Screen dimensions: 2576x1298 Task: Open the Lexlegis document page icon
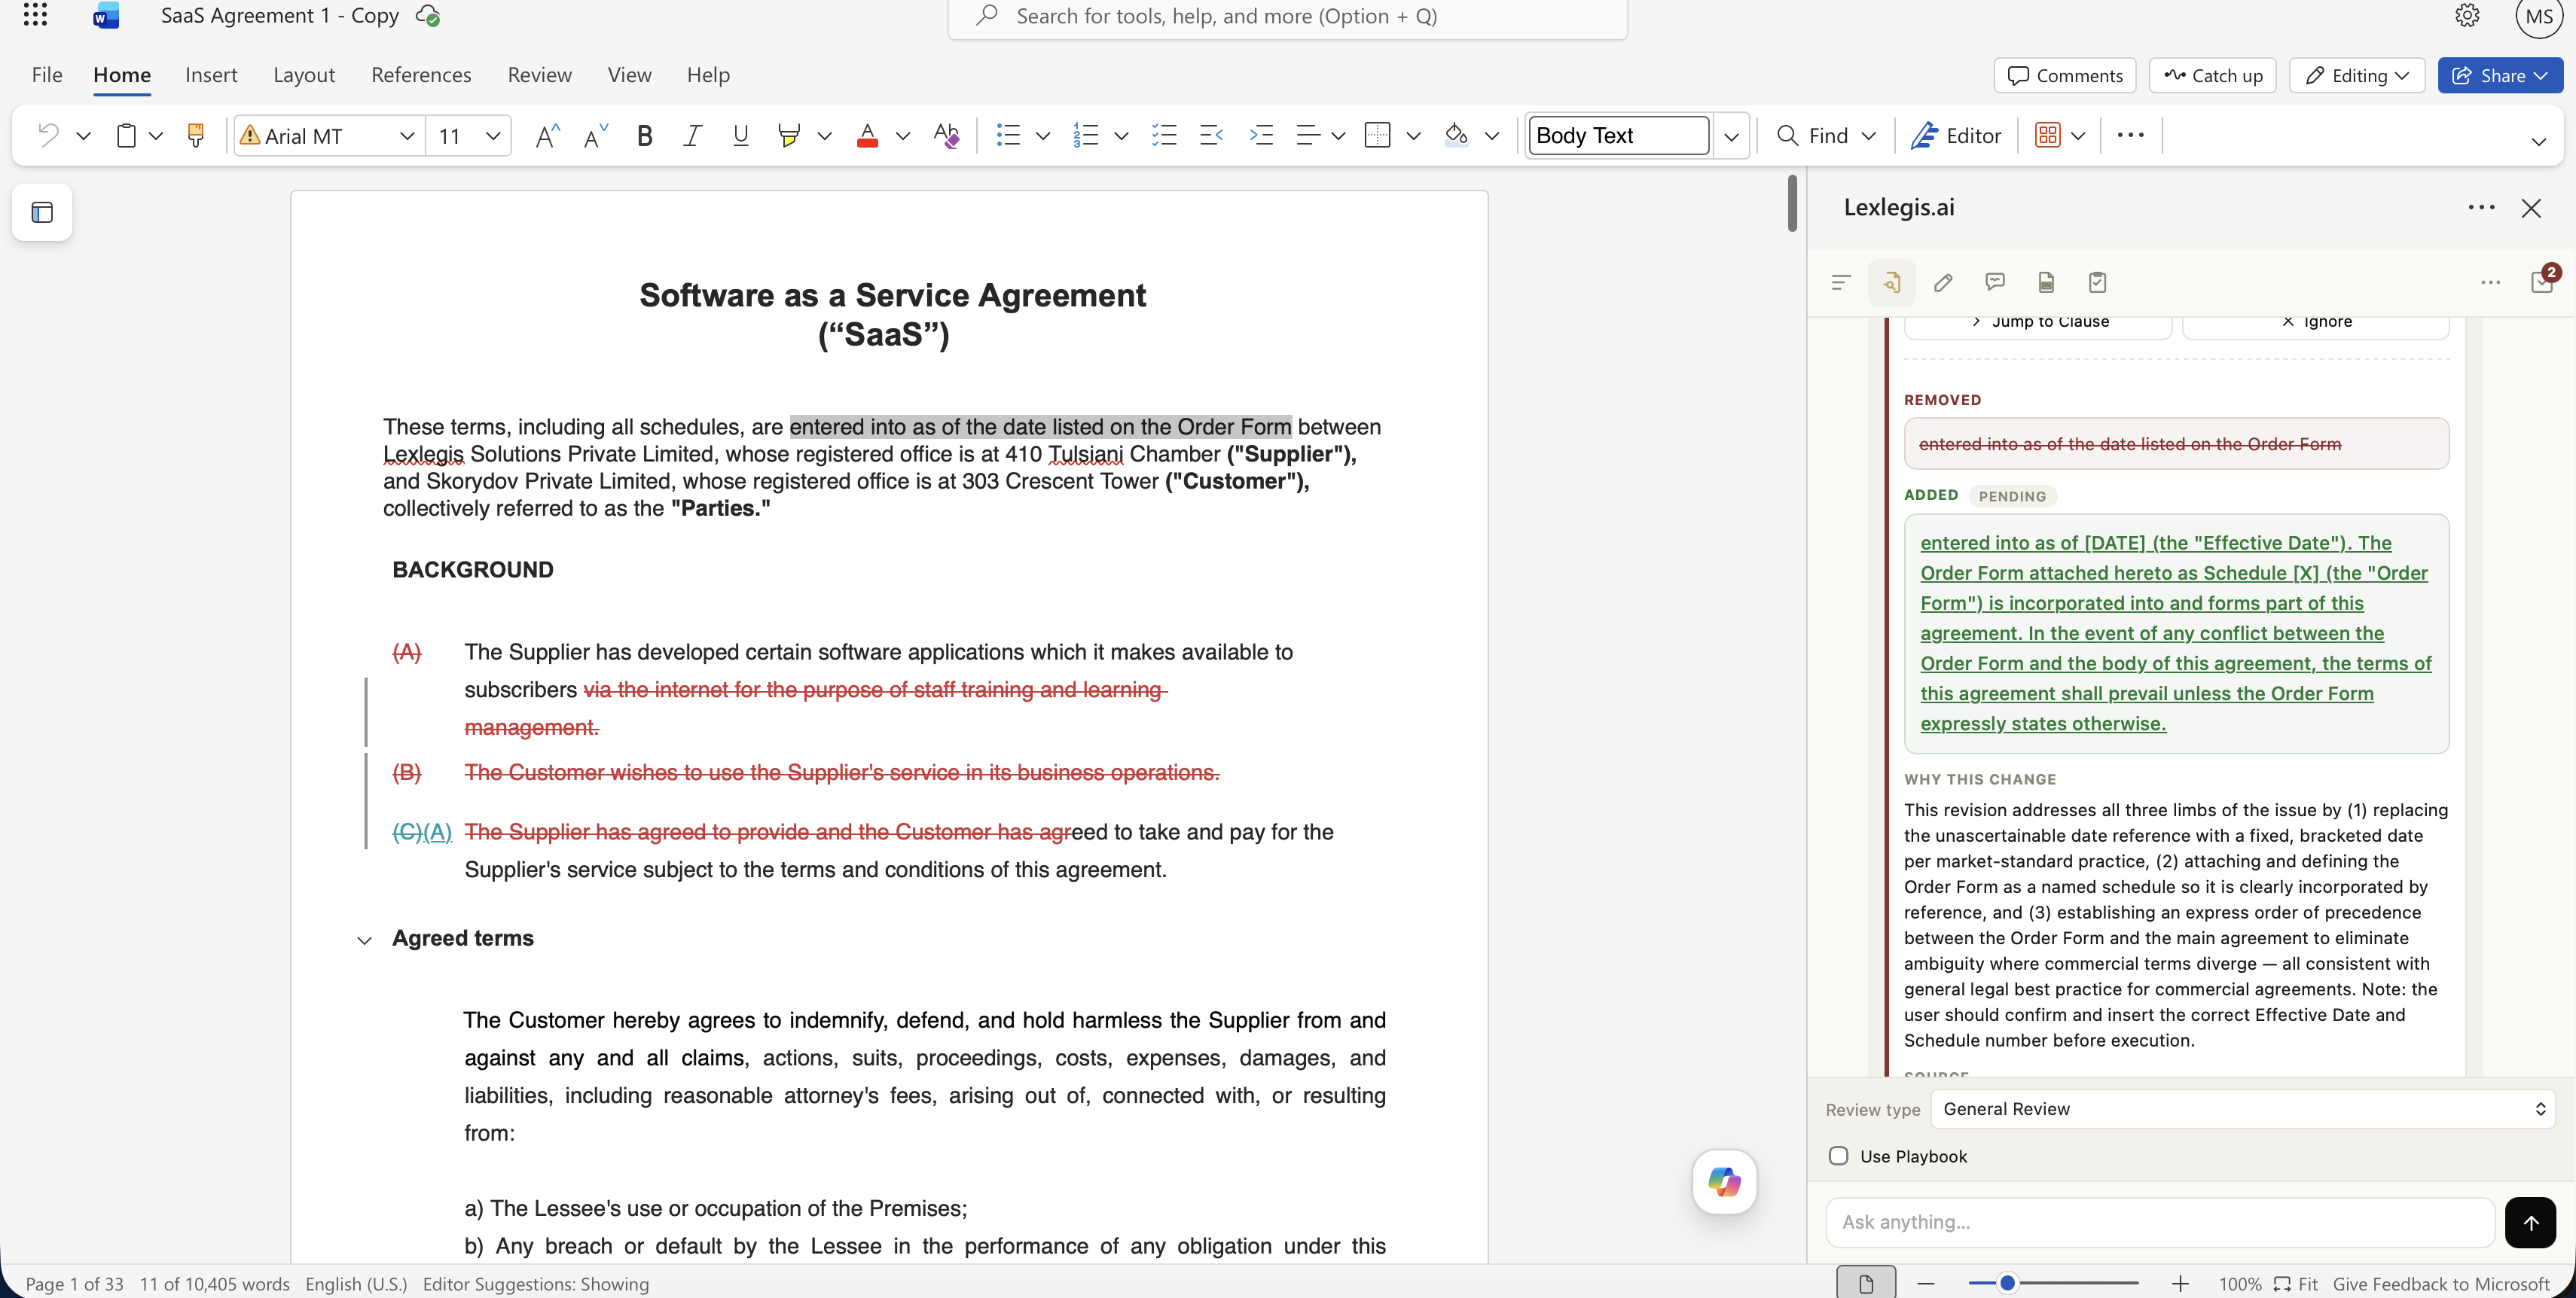(x=2046, y=283)
